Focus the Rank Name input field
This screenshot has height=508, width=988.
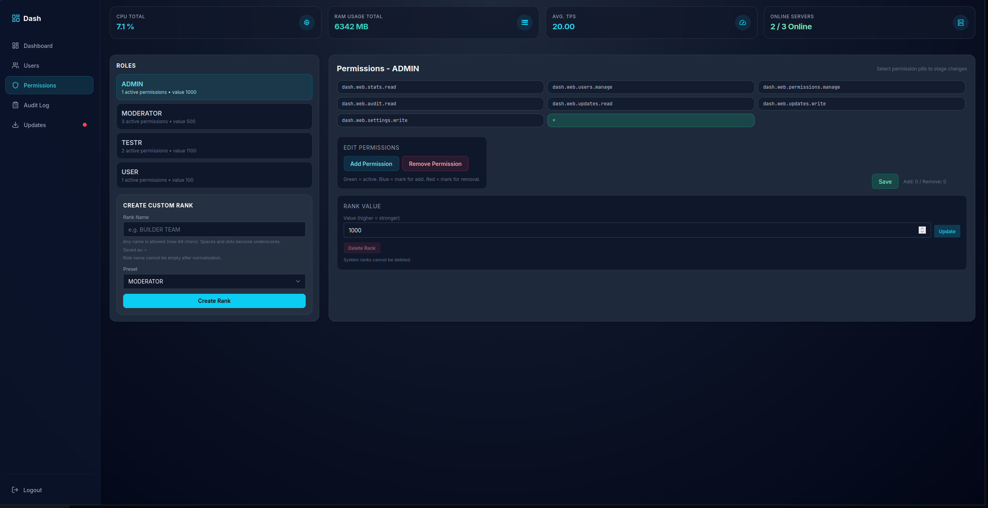(214, 229)
